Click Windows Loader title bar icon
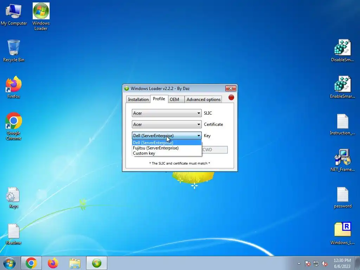The width and height of the screenshot is (360, 270). [127, 88]
